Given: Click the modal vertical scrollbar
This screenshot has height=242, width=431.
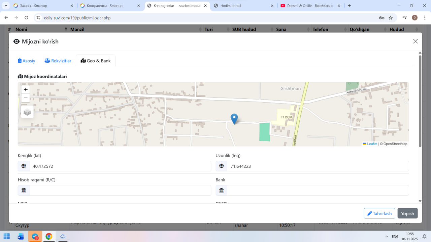Looking at the screenshot, I should point(420,101).
